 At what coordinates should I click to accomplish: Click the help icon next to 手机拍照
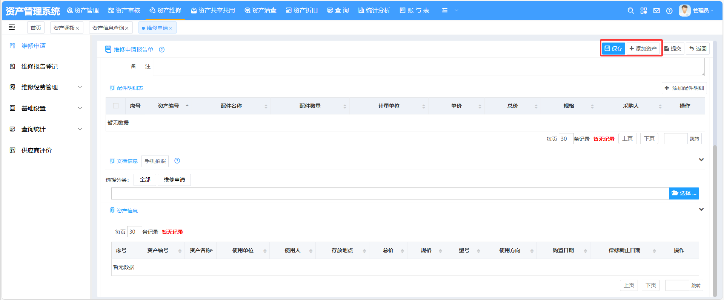tap(177, 161)
